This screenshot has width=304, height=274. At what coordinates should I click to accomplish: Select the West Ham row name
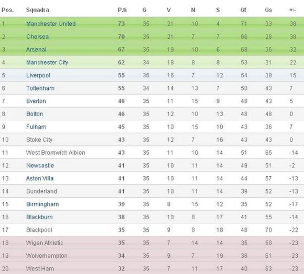[40, 268]
